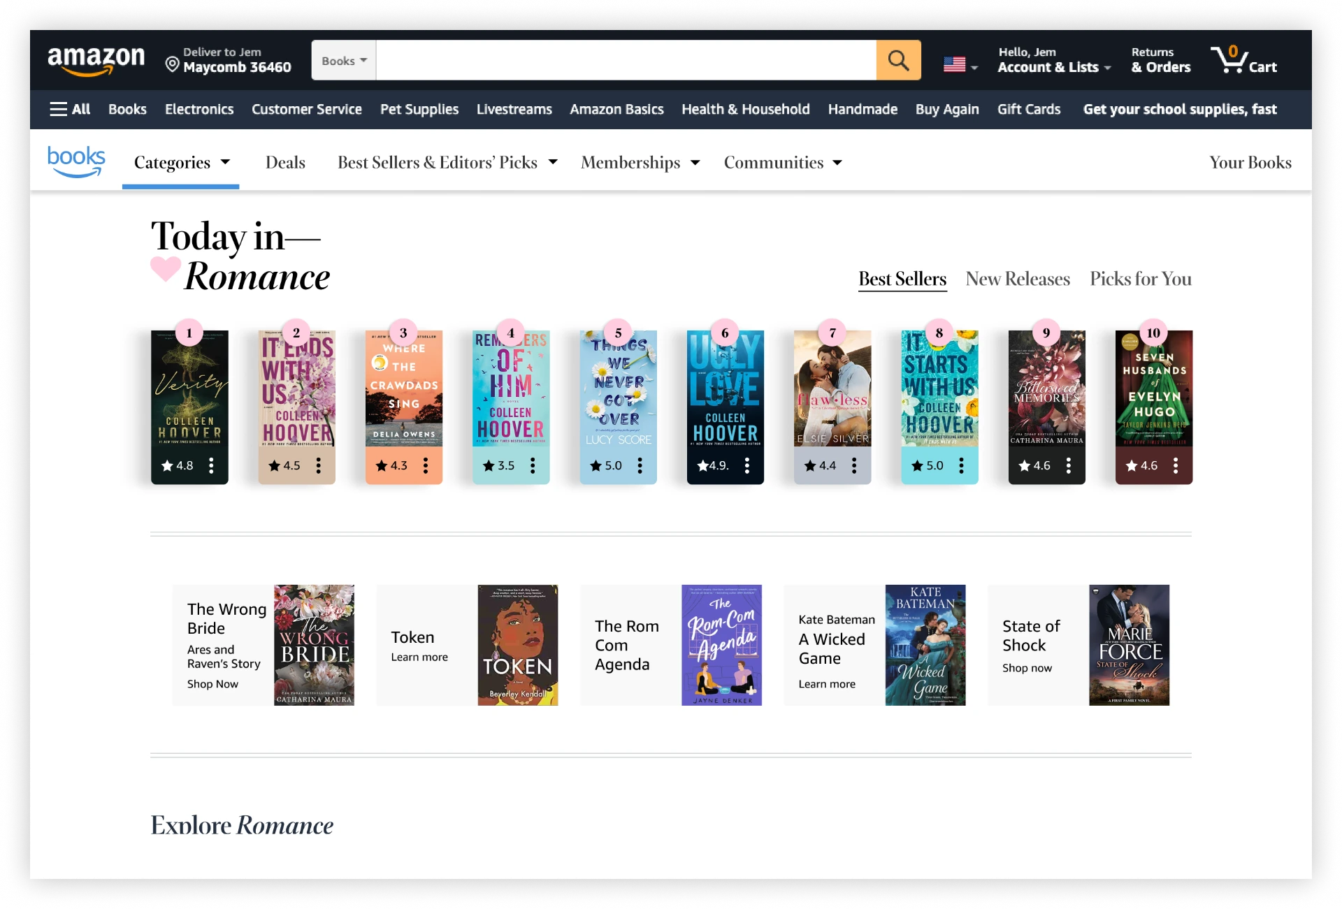Click the 4.4 star rating on Flawless

(x=821, y=465)
